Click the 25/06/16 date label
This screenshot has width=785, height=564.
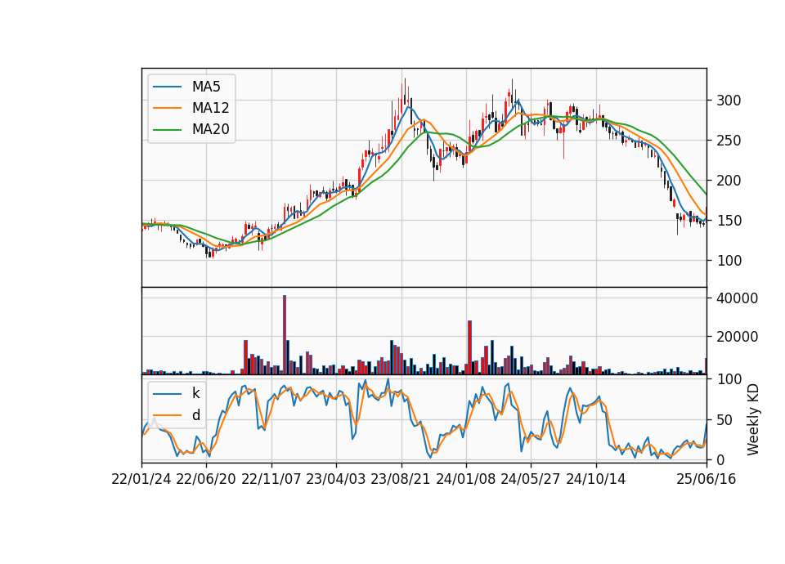coord(706,479)
